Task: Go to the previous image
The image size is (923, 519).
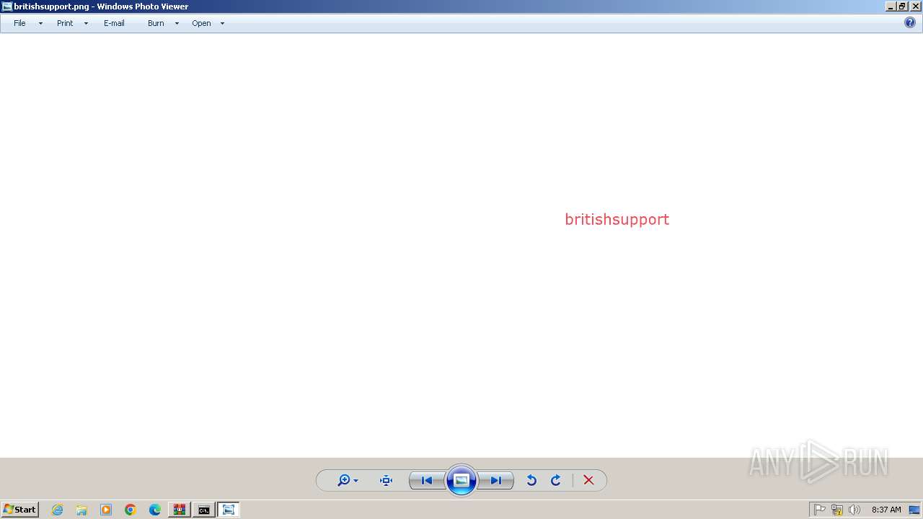Action: (427, 480)
